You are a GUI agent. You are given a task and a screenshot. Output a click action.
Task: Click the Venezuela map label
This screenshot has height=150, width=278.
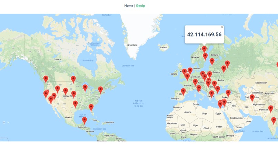tap(109, 136)
